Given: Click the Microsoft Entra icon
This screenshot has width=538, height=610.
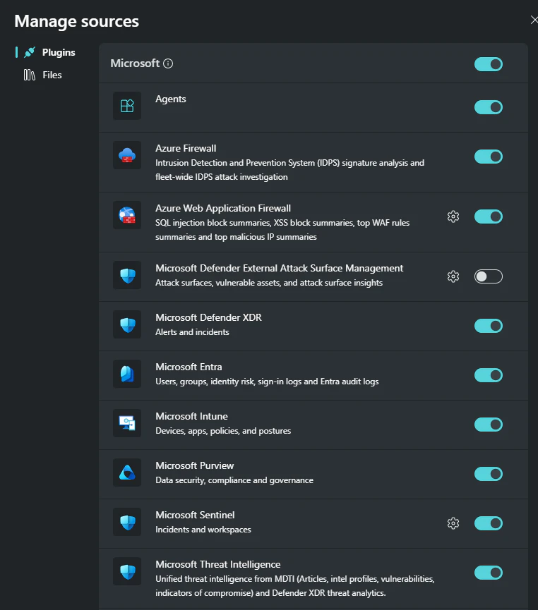Looking at the screenshot, I should [x=127, y=374].
